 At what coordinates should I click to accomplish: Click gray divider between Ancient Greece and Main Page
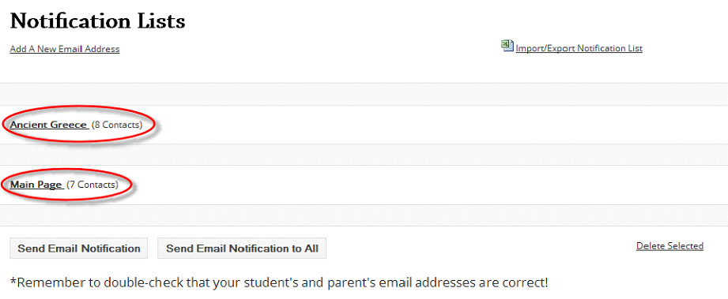(364, 155)
